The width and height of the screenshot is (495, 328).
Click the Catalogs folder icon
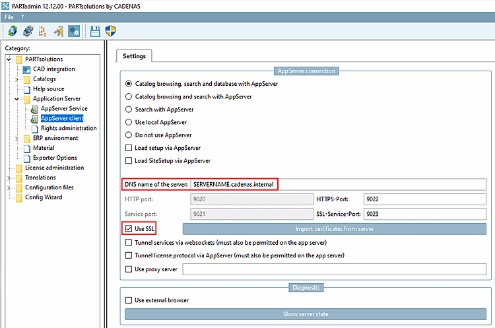pos(27,79)
